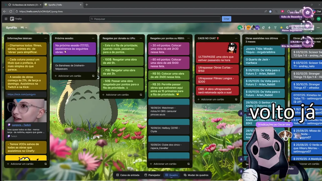322x181 pixels.
Task: Create card from template in Resgates por pontos
Action: pos(188,164)
